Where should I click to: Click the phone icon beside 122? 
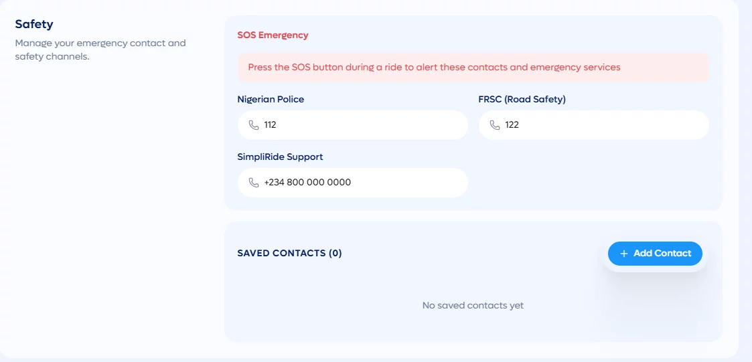point(494,125)
